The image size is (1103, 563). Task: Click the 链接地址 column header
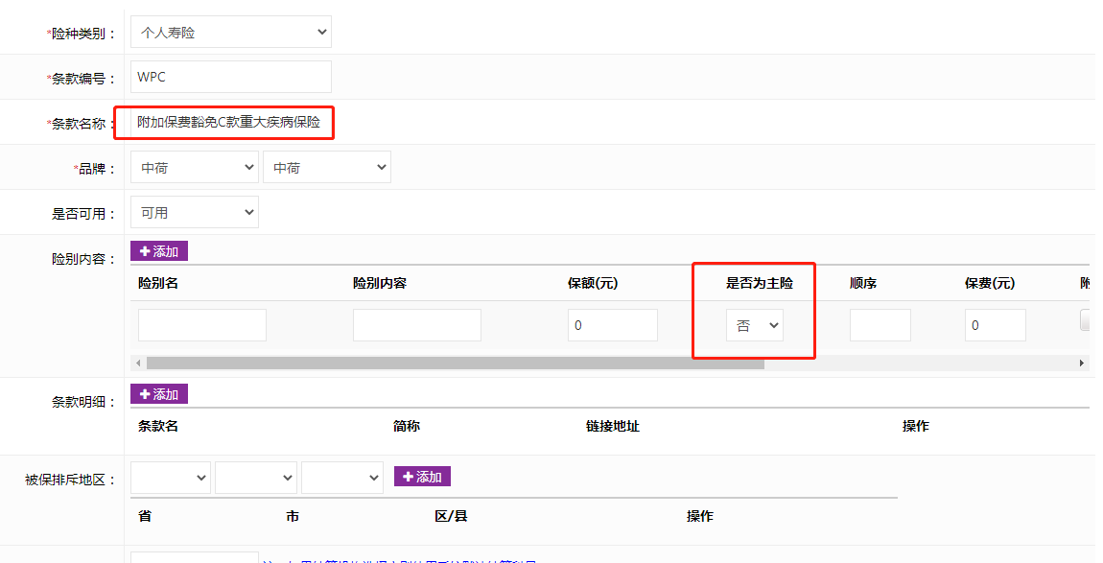click(613, 427)
